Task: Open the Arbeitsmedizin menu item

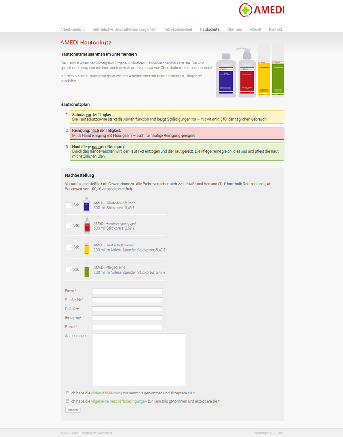Action: (x=72, y=29)
